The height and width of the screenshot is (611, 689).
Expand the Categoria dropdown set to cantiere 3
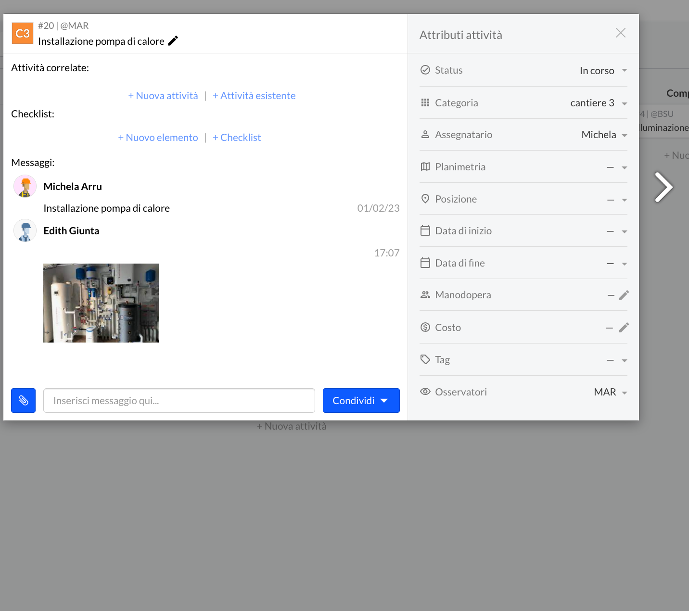pyautogui.click(x=598, y=103)
